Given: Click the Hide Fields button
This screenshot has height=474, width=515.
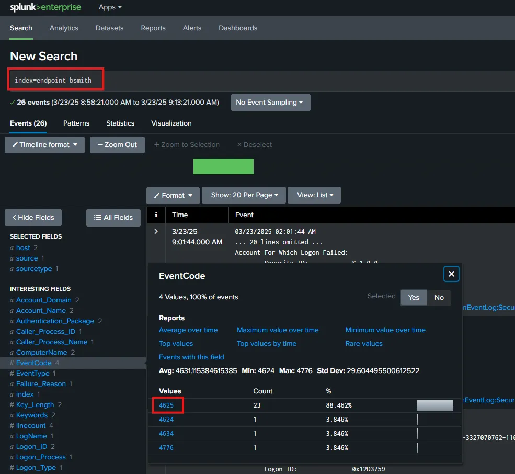Looking at the screenshot, I should point(33,218).
